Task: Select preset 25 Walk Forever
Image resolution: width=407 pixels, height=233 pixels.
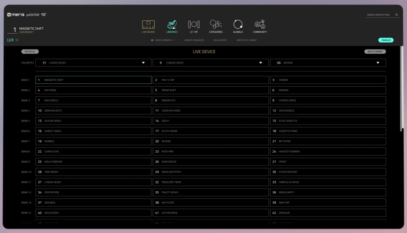Action: coord(93,162)
